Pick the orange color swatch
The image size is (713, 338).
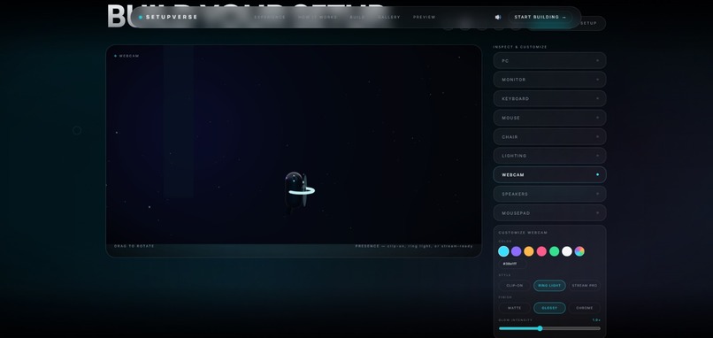pyautogui.click(x=529, y=251)
